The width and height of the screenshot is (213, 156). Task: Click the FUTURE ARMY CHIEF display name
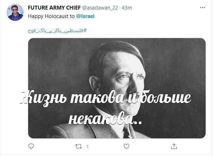pyautogui.click(x=54, y=8)
